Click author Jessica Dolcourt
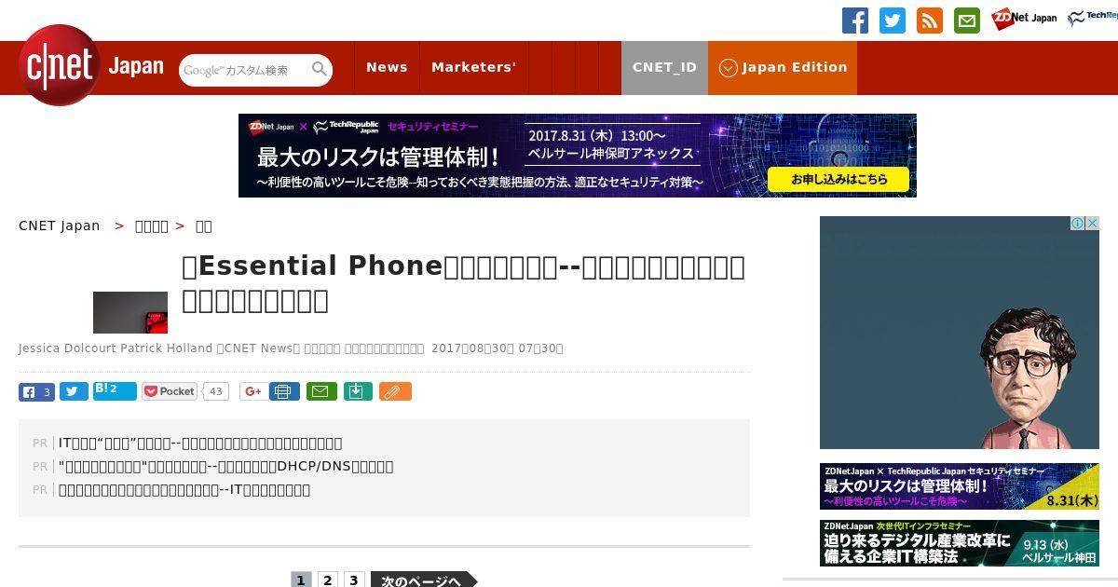Image resolution: width=1118 pixels, height=587 pixels. click(67, 348)
